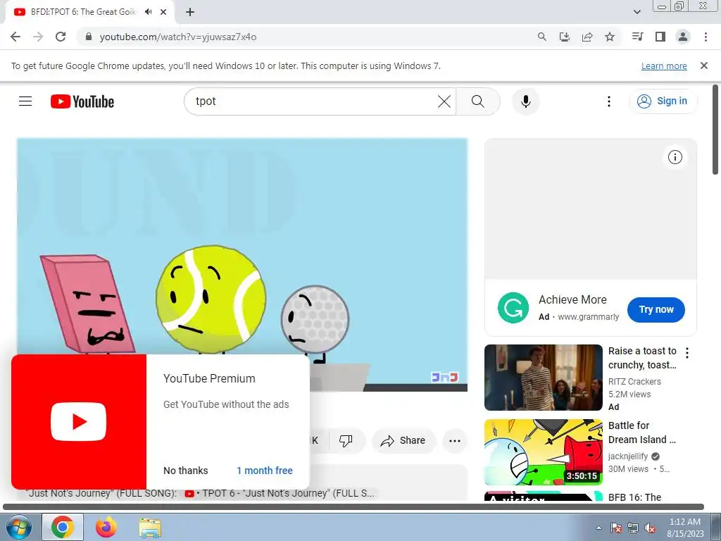The height and width of the screenshot is (541, 721).
Task: Click the horizontal scrollbar at bottom
Action: point(353,506)
